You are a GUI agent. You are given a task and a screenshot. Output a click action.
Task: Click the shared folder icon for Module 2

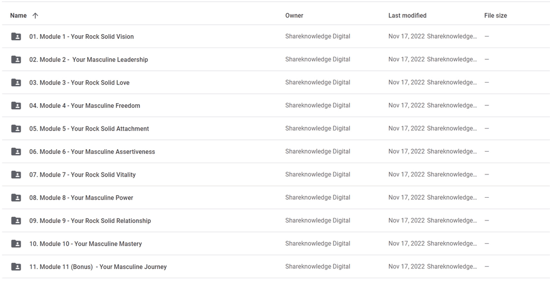coord(16,60)
